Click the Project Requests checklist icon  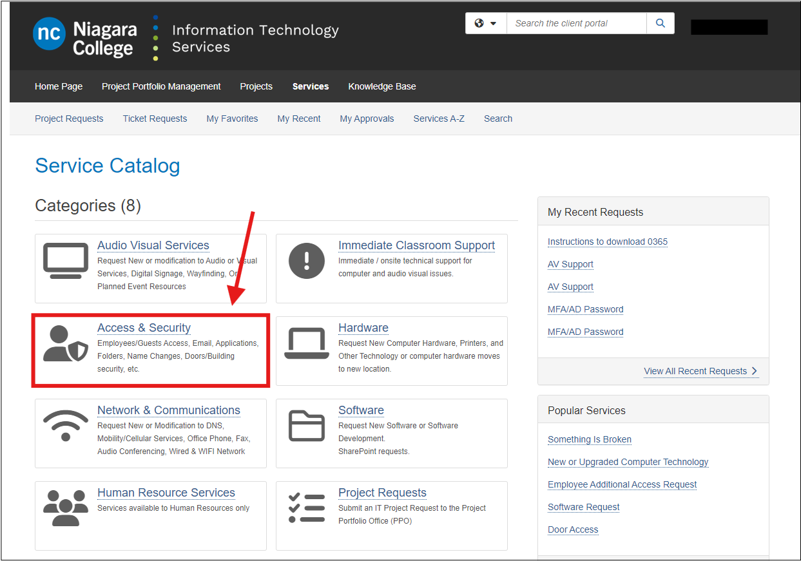[306, 508]
